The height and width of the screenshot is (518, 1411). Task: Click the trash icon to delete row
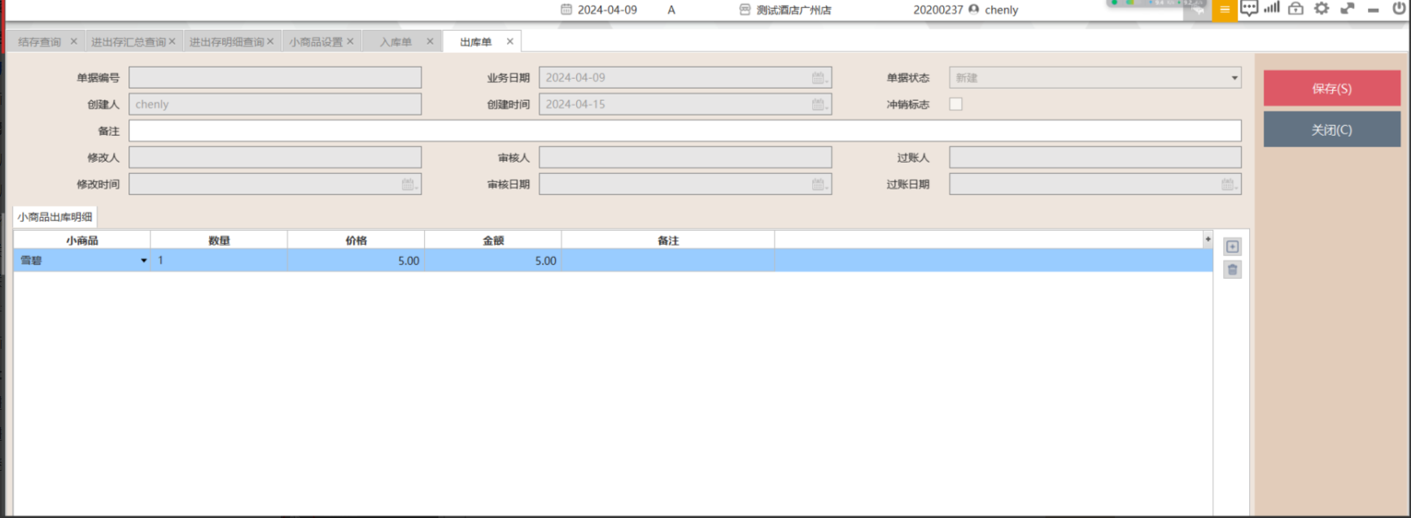[x=1232, y=270]
